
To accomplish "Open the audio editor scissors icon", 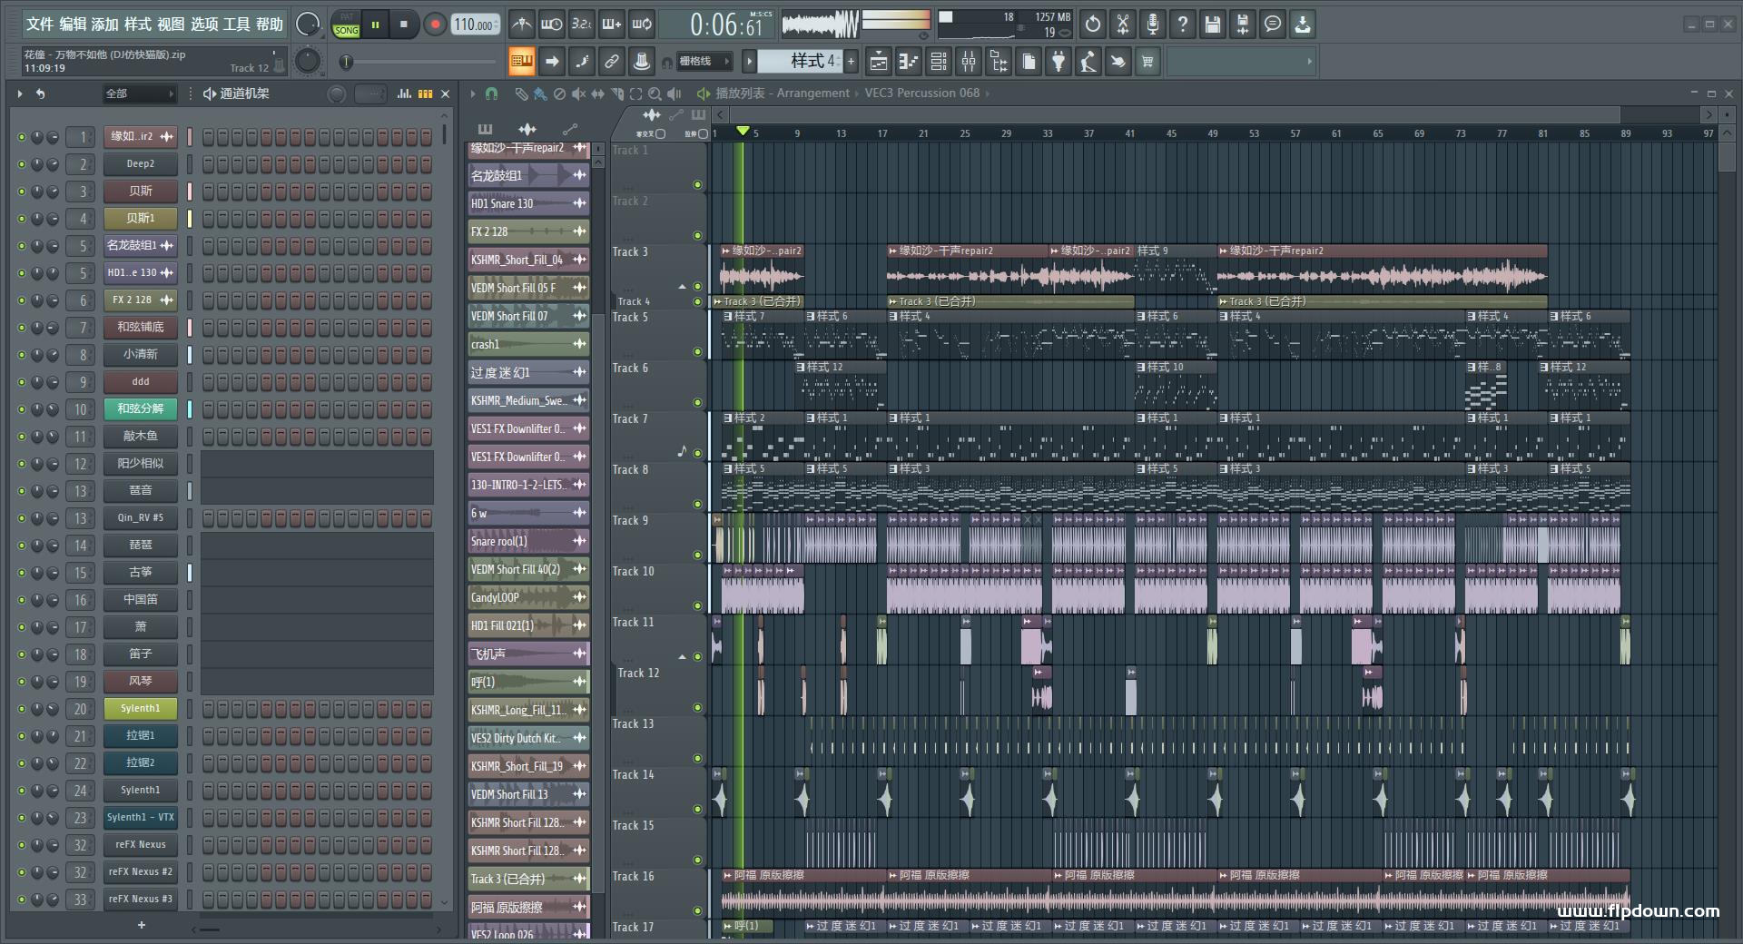I will tap(1123, 25).
